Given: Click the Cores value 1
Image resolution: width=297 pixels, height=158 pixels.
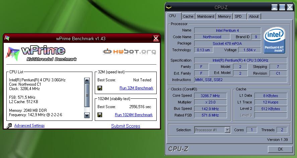Looking at the screenshot, I should (x=252, y=130).
